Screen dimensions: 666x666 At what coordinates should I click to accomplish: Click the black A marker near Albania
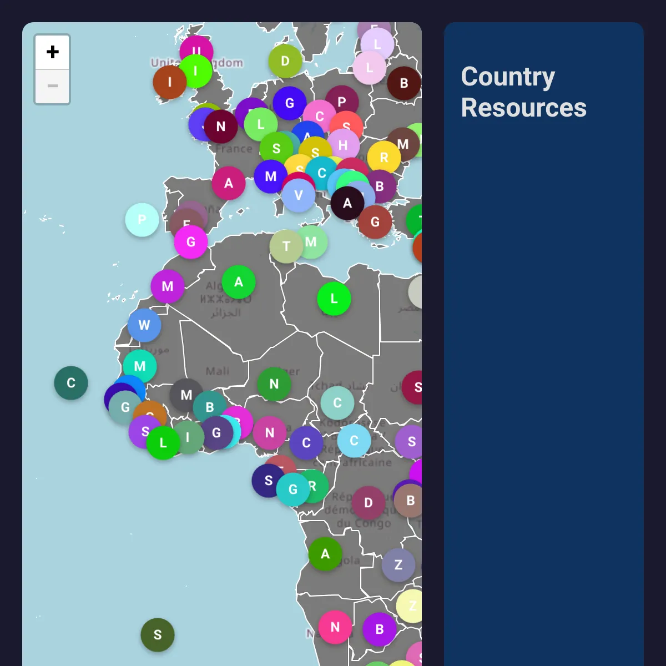tap(347, 203)
